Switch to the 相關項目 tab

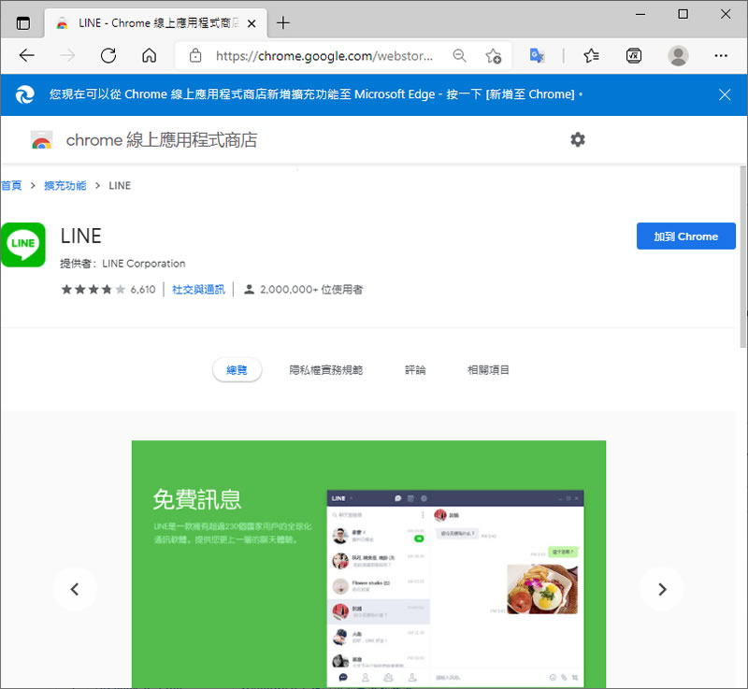click(x=488, y=370)
